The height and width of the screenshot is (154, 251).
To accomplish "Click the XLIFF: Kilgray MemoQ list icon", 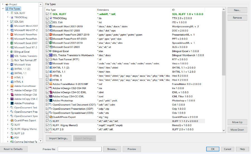I will pyautogui.click(x=51, y=125).
